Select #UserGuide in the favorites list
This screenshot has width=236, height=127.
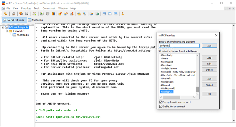tap(178, 75)
